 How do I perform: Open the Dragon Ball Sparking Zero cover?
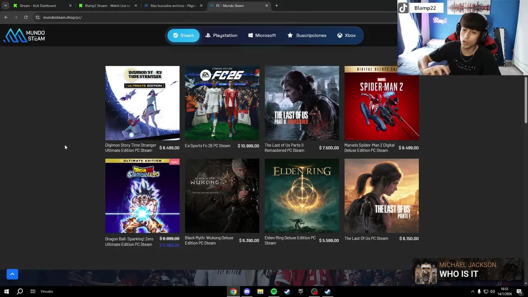click(142, 196)
